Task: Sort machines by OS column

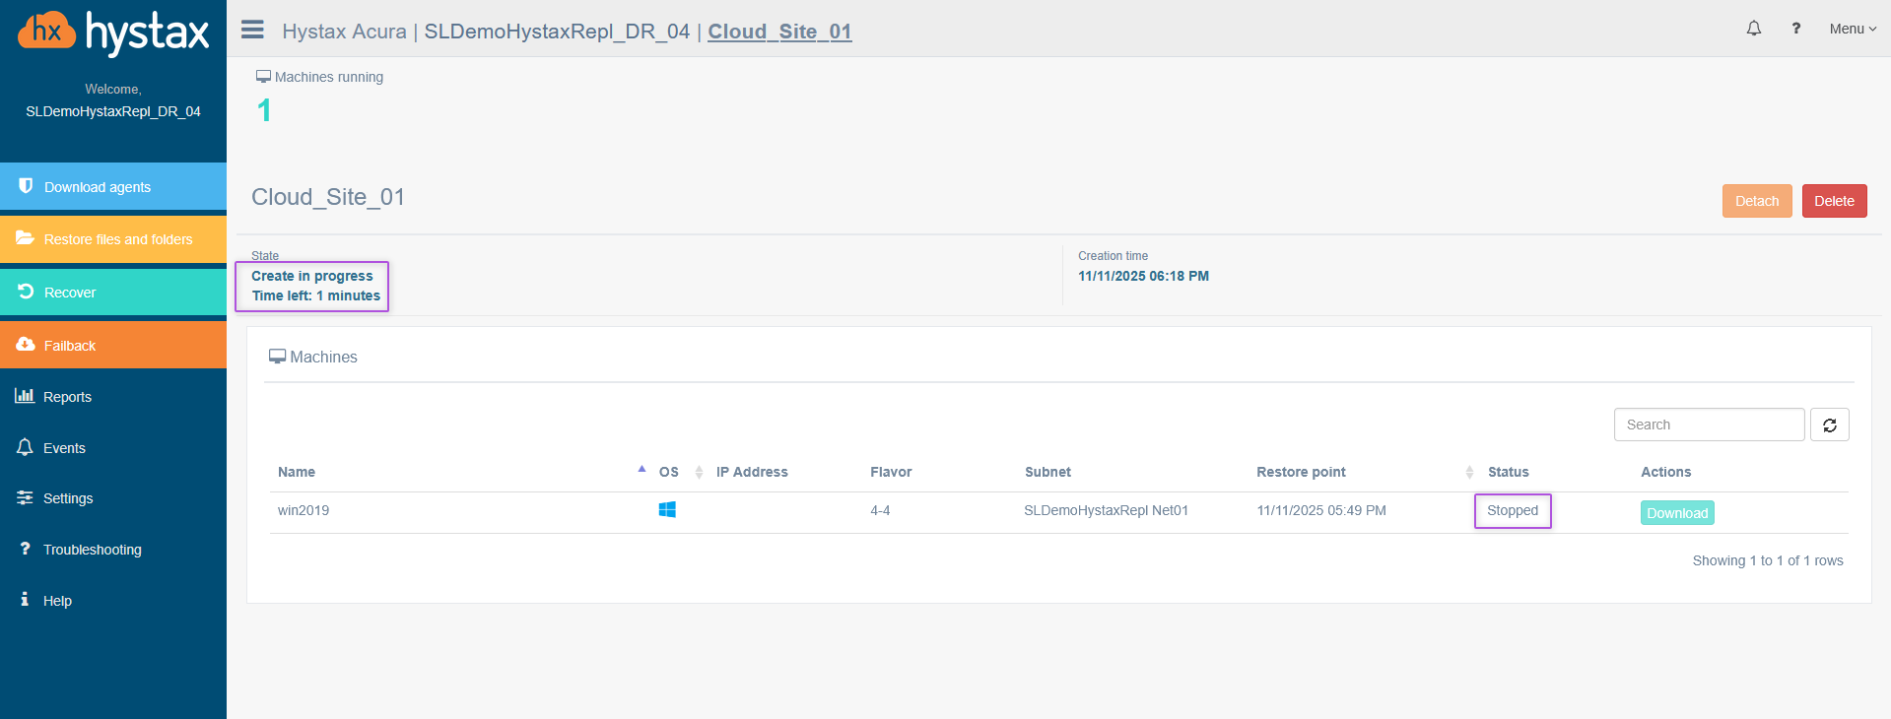Action: [669, 472]
